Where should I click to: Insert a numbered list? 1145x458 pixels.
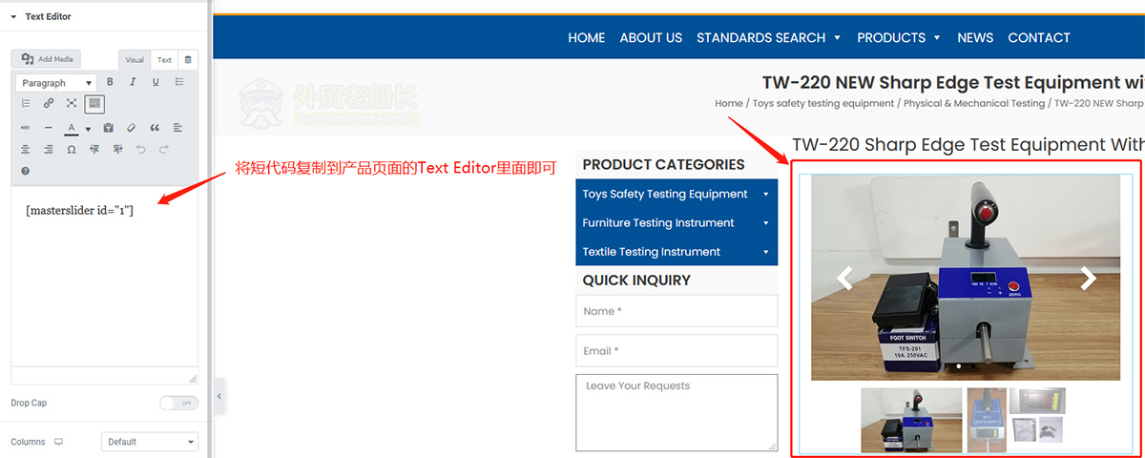[25, 103]
